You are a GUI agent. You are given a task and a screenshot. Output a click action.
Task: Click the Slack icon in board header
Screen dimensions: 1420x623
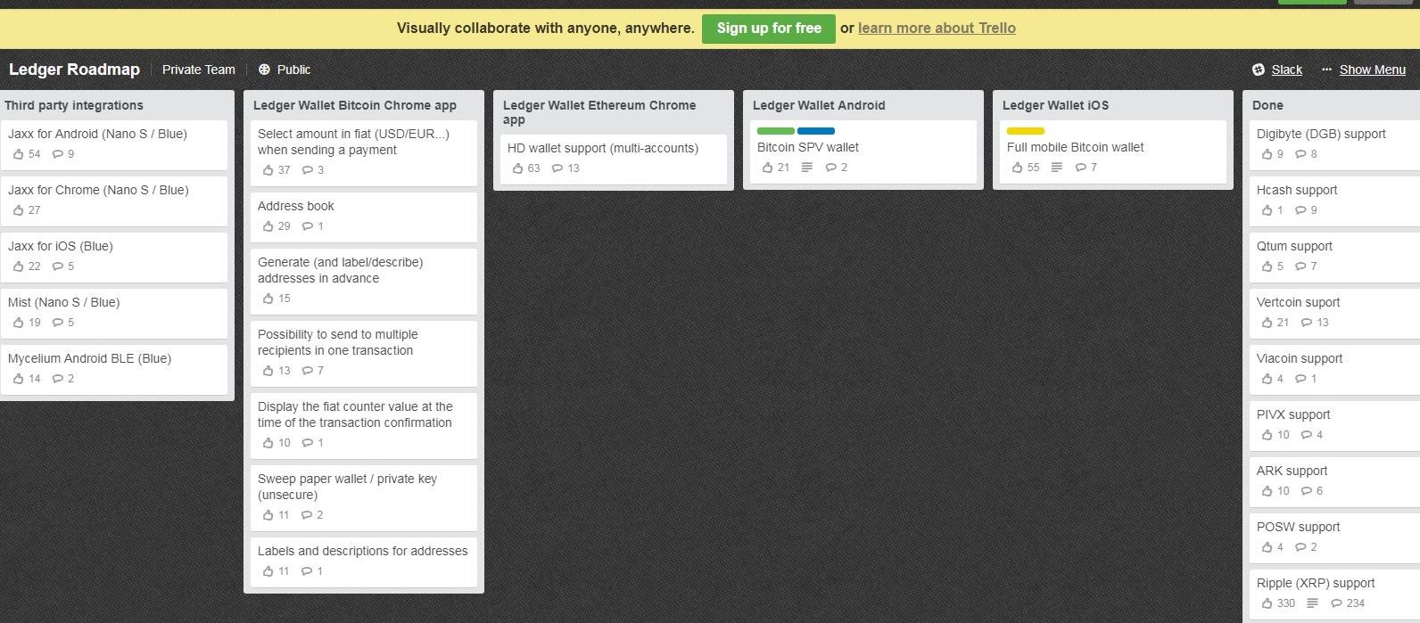click(1259, 70)
